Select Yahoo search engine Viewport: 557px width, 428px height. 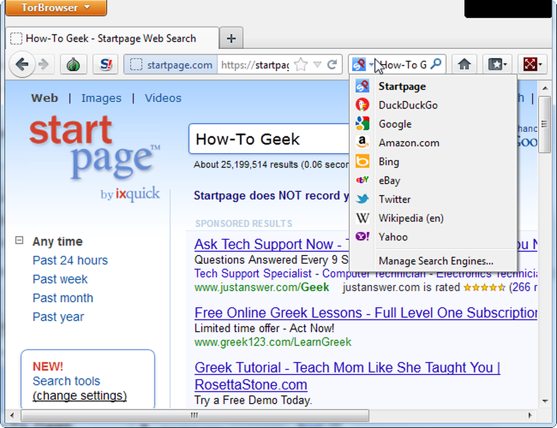(x=433, y=237)
